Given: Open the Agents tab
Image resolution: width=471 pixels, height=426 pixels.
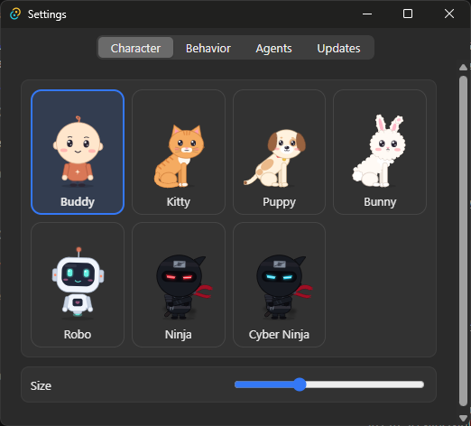Looking at the screenshot, I should point(273,48).
